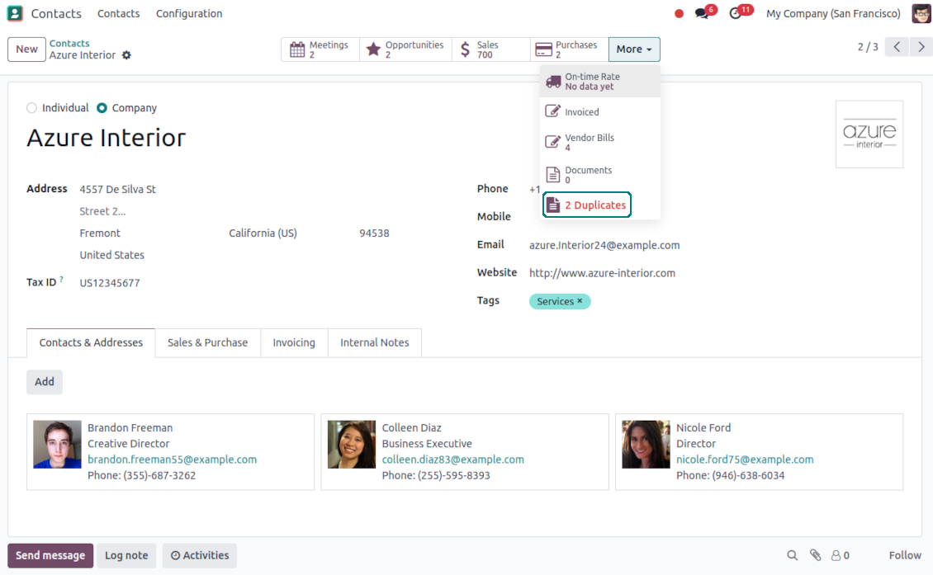Click the paperclip attachments icon
The width and height of the screenshot is (933, 575).
(815, 555)
